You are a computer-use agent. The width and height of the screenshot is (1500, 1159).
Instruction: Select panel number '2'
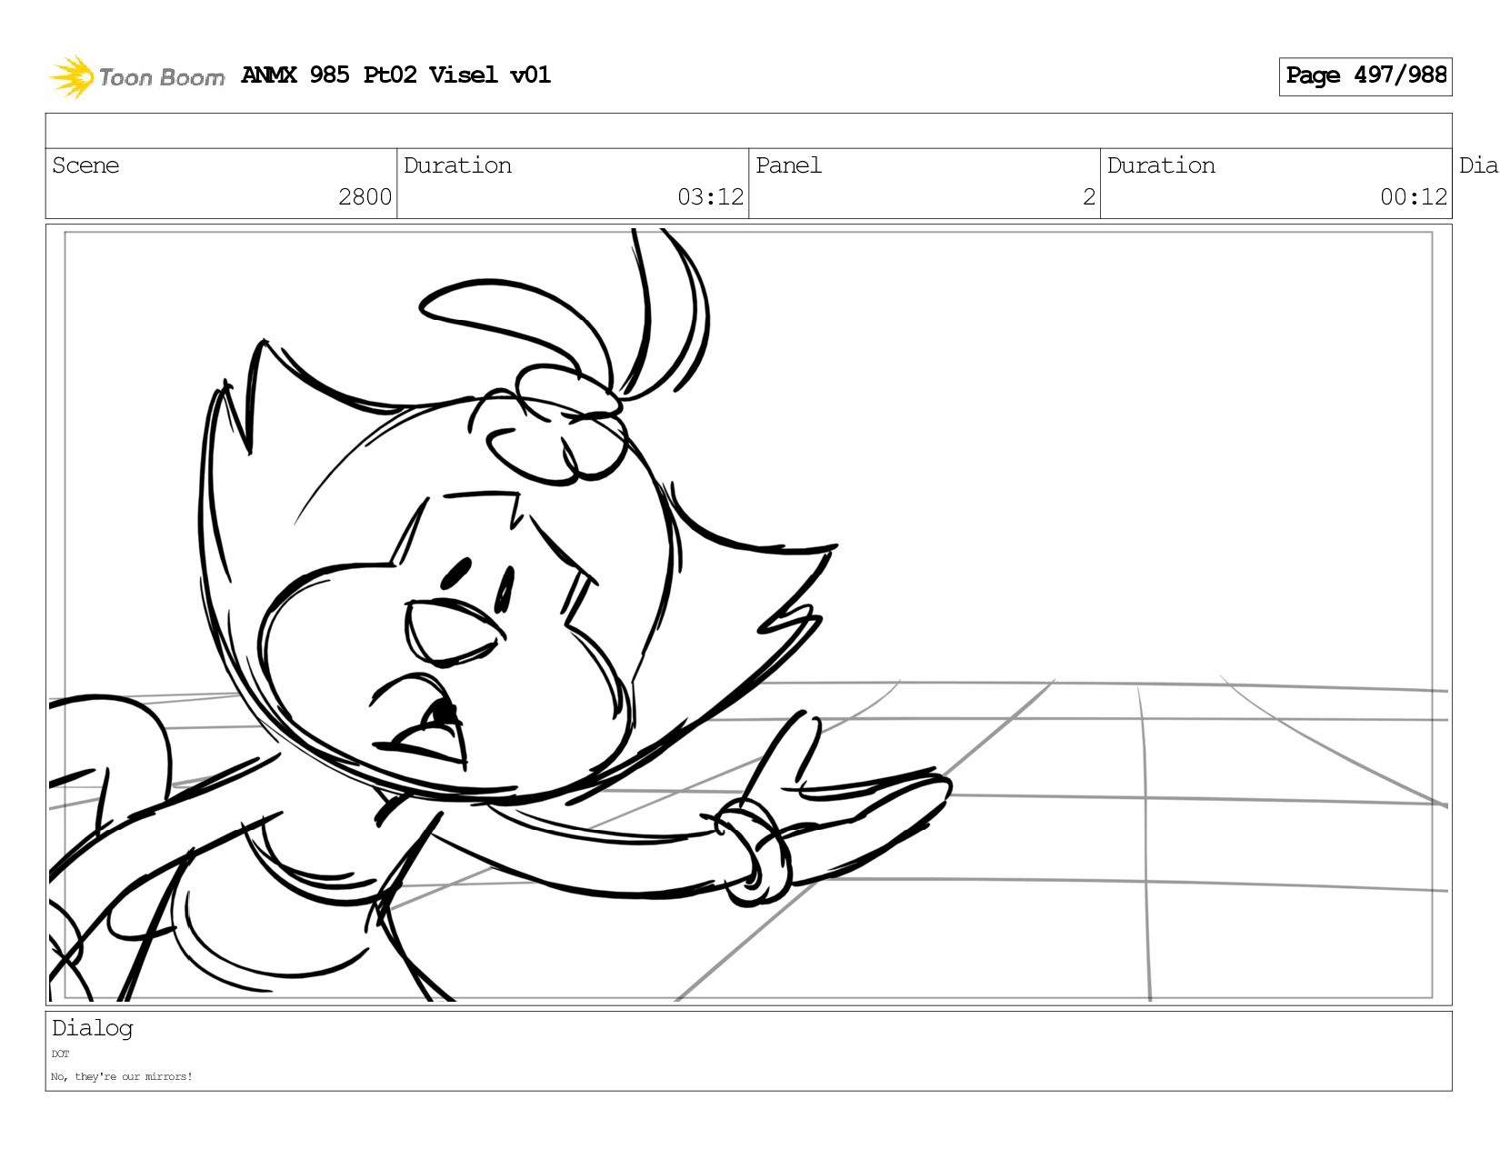click(x=1088, y=197)
